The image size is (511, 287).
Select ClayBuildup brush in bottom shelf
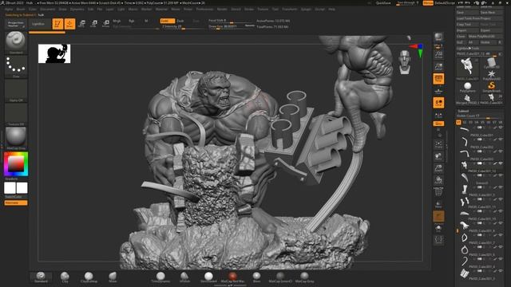[89, 277]
